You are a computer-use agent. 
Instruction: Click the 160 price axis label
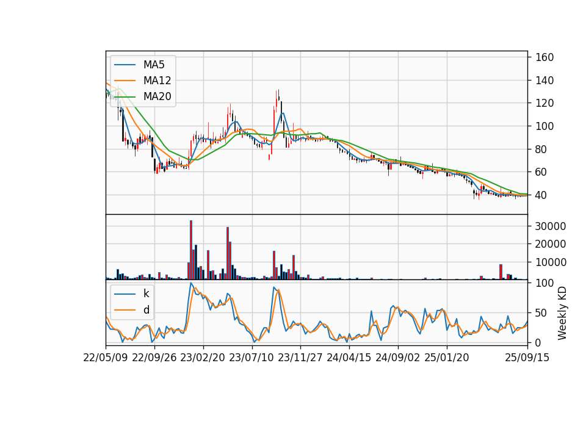pos(544,57)
